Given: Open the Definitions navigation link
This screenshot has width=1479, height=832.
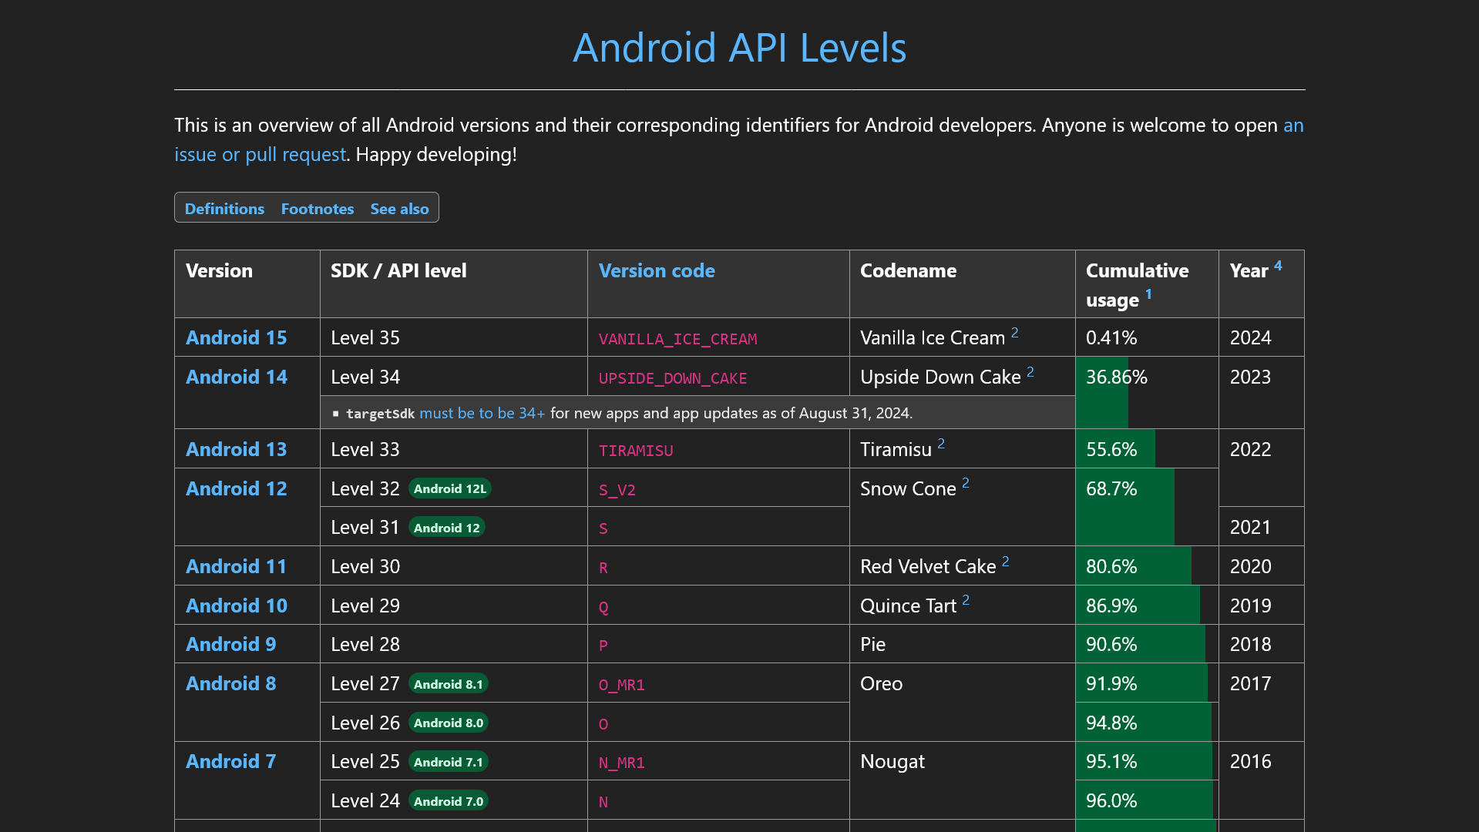Looking at the screenshot, I should point(224,209).
